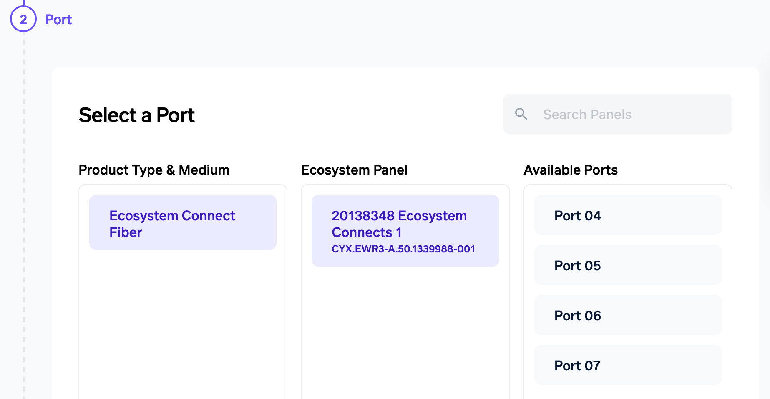770x399 pixels.
Task: Click the dashed step connector line
Action: 24,208
